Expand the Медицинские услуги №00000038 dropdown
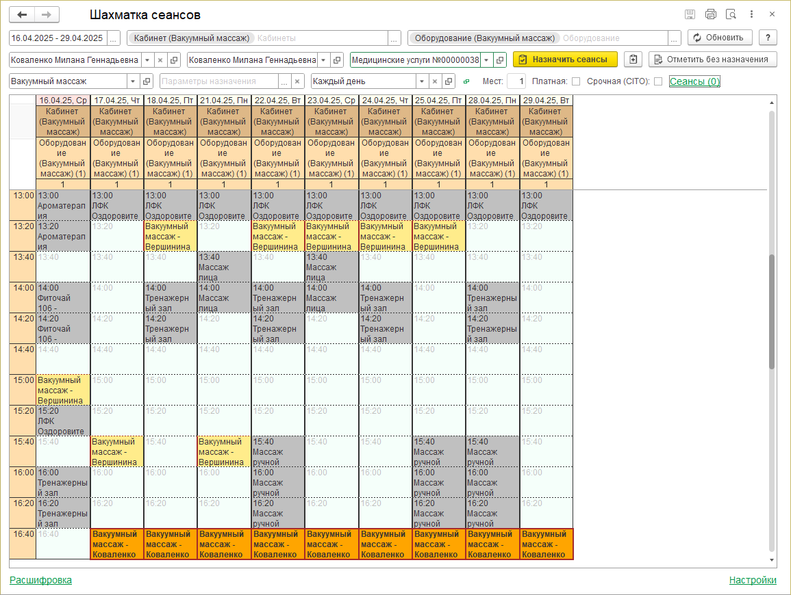This screenshot has width=791, height=595. [486, 60]
